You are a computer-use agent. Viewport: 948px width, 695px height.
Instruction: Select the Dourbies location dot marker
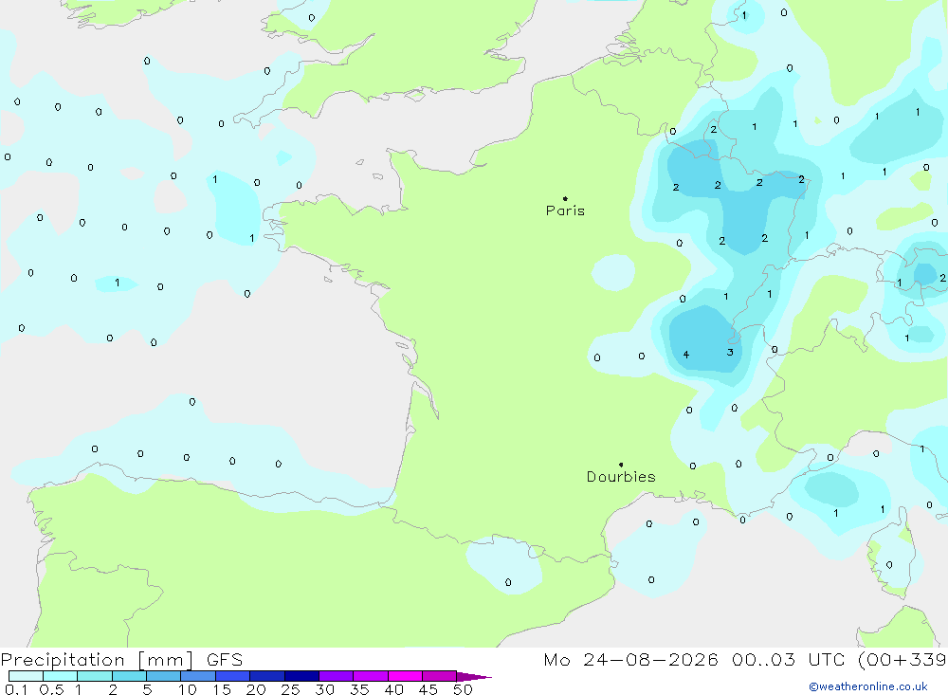pos(621,465)
